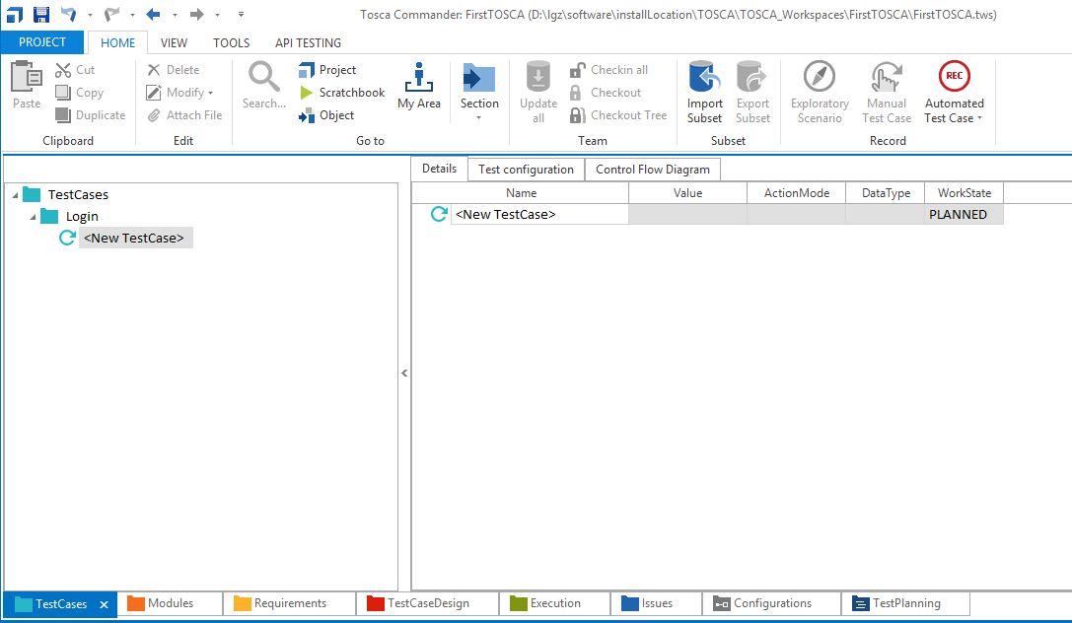Open the TestPlanning bottom tab
Screen dimensions: 1072x623
[x=905, y=603]
